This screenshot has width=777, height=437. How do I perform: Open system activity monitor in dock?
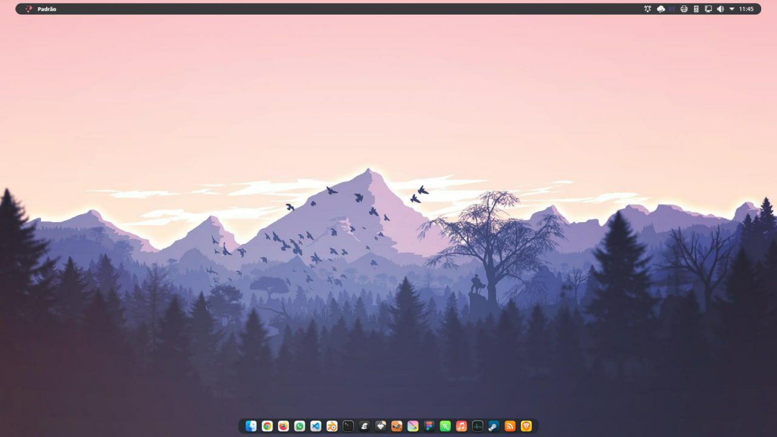pos(478,426)
